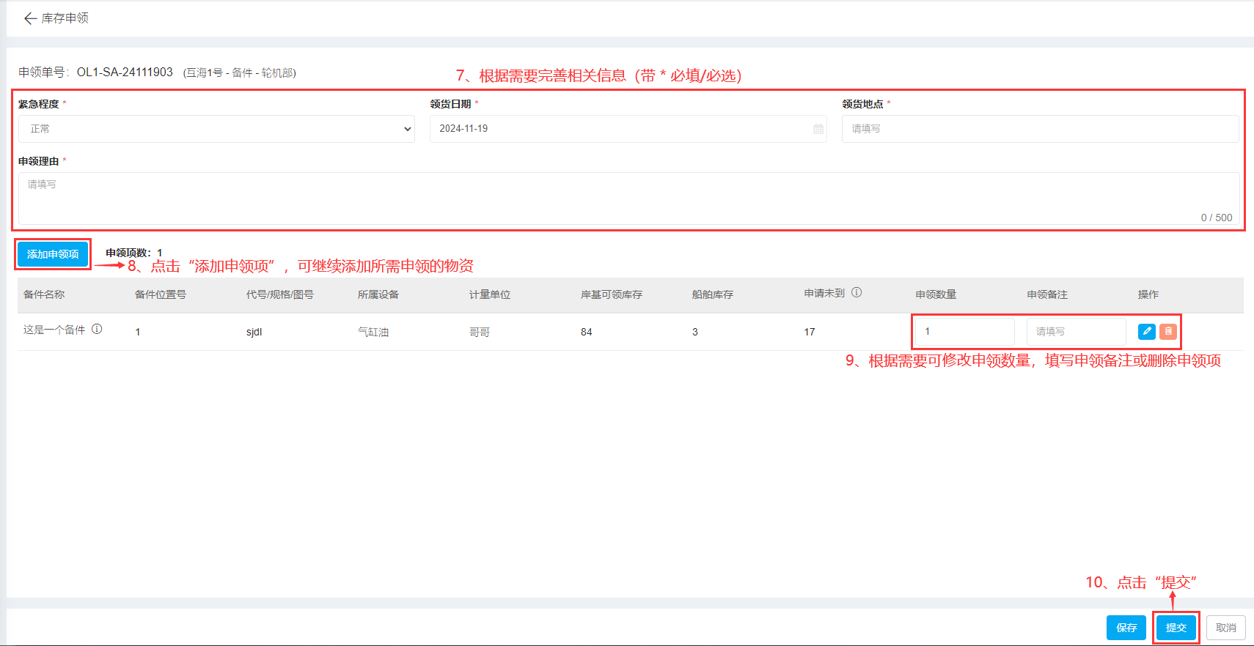1254x646 pixels.
Task: Click the 这是一个备件 spare part name
Action: tap(54, 330)
